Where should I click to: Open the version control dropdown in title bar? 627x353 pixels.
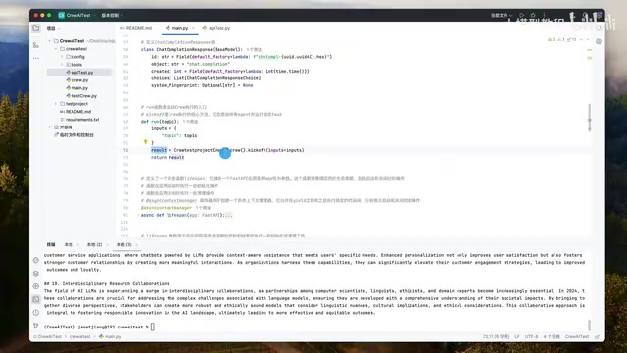point(112,15)
